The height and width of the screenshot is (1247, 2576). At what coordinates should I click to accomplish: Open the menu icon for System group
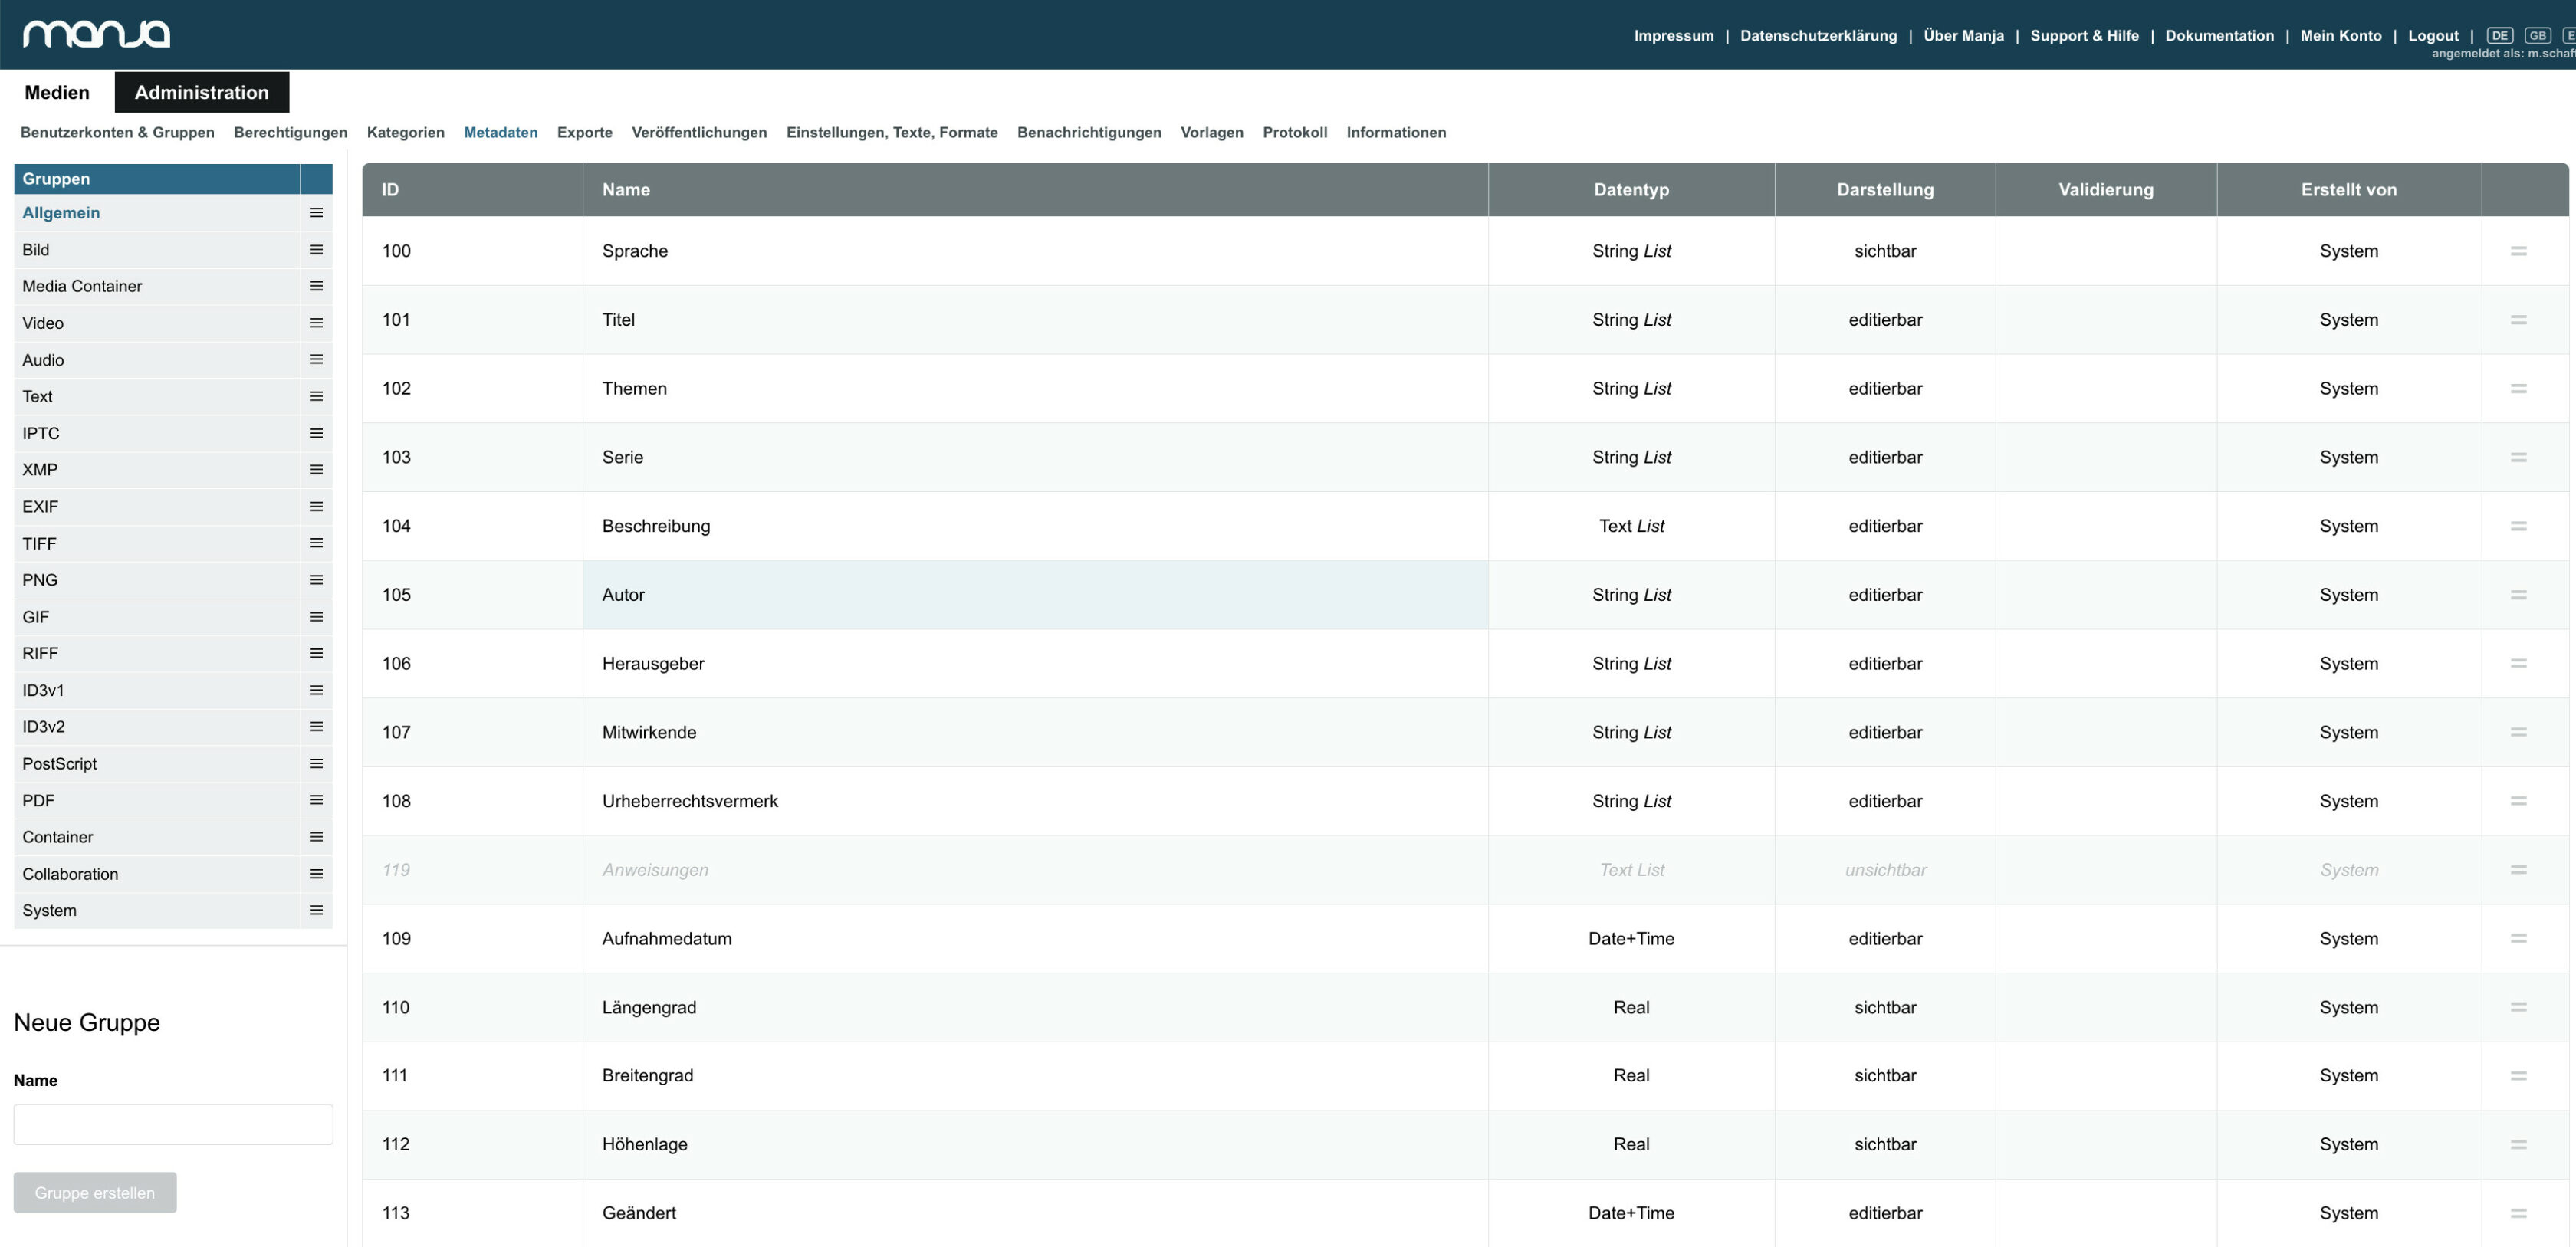(316, 910)
